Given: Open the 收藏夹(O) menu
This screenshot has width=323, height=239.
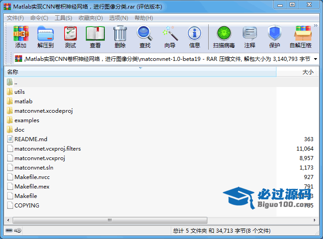Looking at the screenshot, I should [x=91, y=18].
